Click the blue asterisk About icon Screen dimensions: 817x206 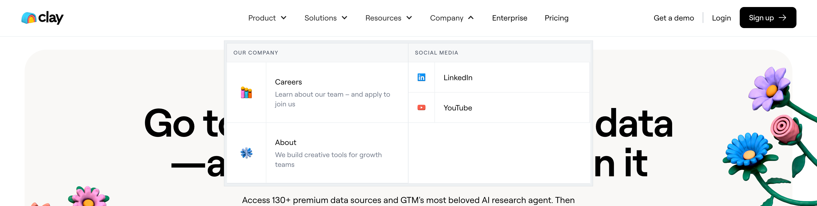point(246,153)
